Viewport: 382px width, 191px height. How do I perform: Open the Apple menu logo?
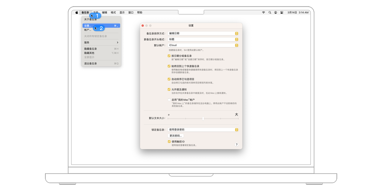pyautogui.click(x=77, y=13)
